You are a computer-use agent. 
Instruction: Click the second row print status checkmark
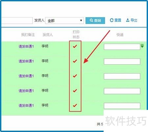[75, 61]
